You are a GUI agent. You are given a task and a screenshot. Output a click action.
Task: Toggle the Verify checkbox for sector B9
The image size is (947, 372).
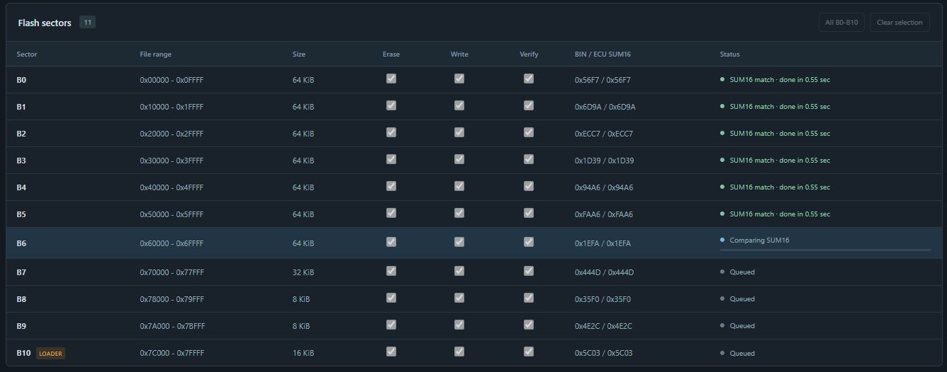(x=529, y=325)
